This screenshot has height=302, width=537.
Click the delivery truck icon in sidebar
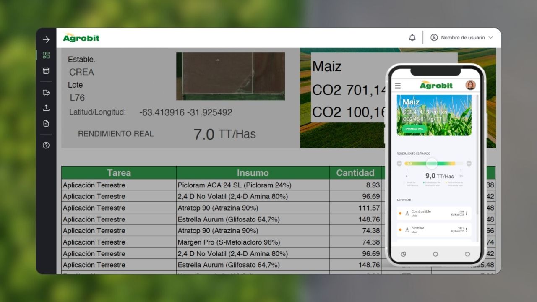click(x=46, y=93)
